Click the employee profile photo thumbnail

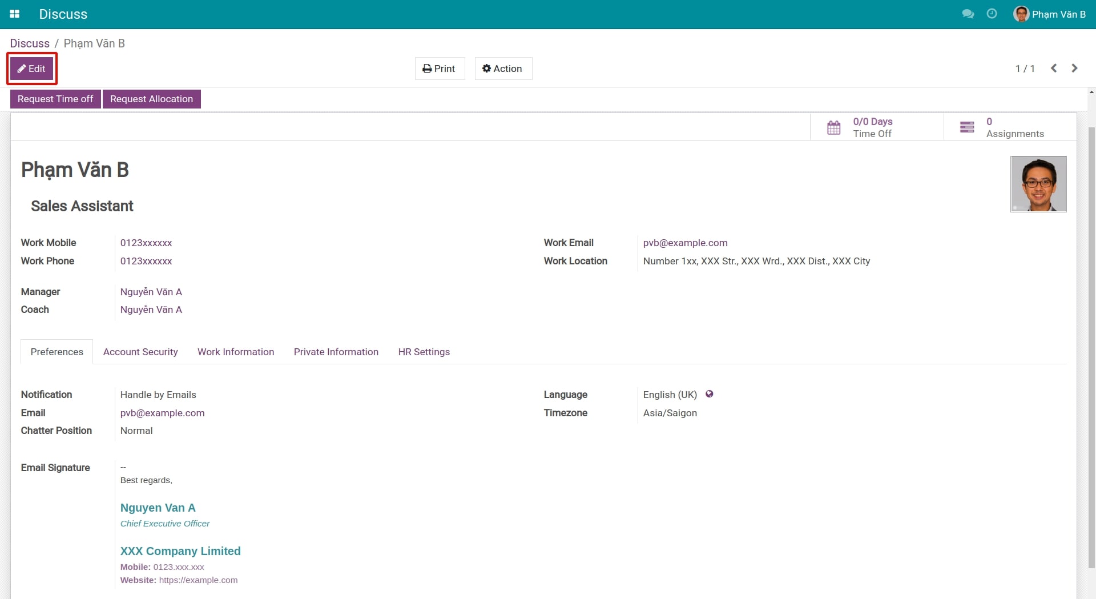coord(1038,184)
